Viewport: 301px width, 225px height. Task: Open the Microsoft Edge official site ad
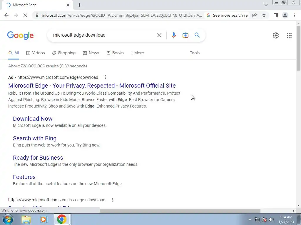92,86
